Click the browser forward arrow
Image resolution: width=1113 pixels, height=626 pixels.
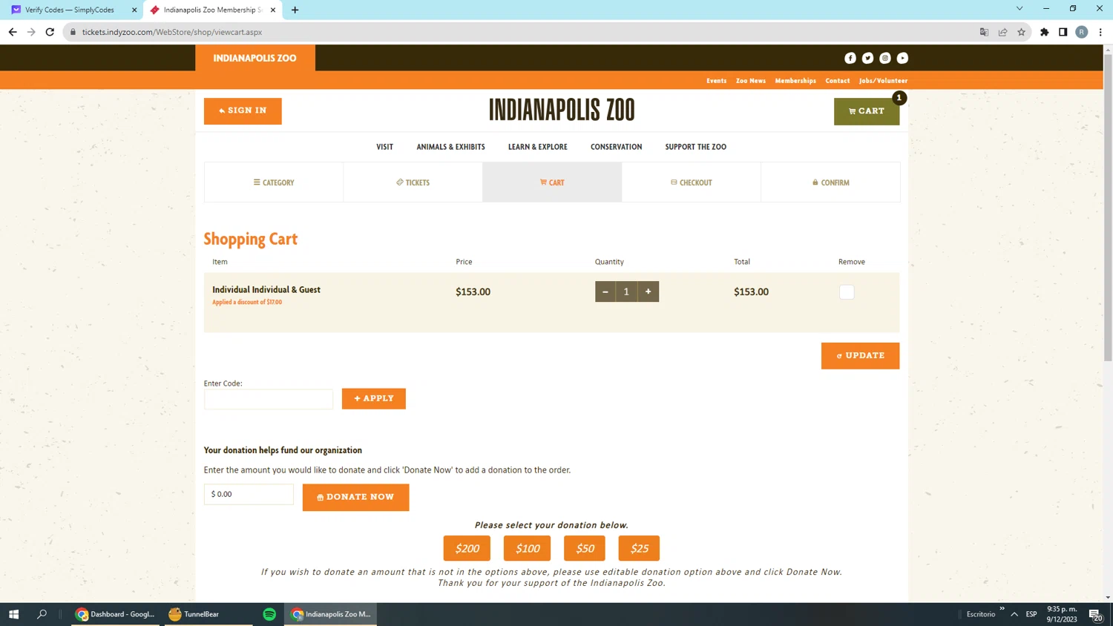pos(31,32)
